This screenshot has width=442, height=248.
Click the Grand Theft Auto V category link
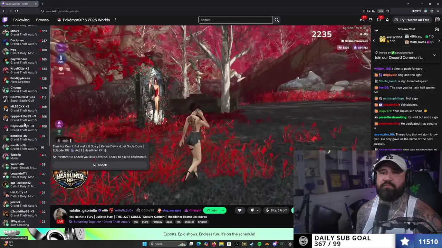pyautogui.click(x=117, y=222)
